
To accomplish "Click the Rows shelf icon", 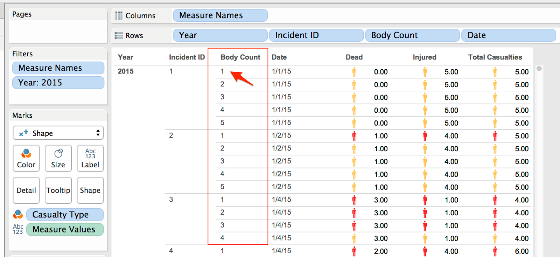I will [119, 36].
